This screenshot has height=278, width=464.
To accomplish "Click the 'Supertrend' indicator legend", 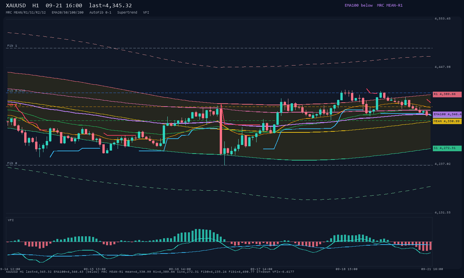I will point(127,13).
